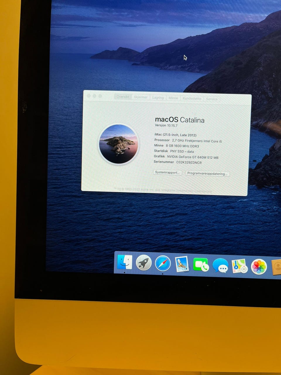Switch to the Oversikt tab

pos(123,97)
